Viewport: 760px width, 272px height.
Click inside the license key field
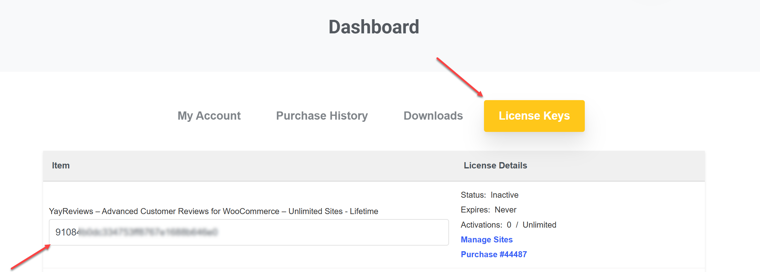pyautogui.click(x=315, y=232)
